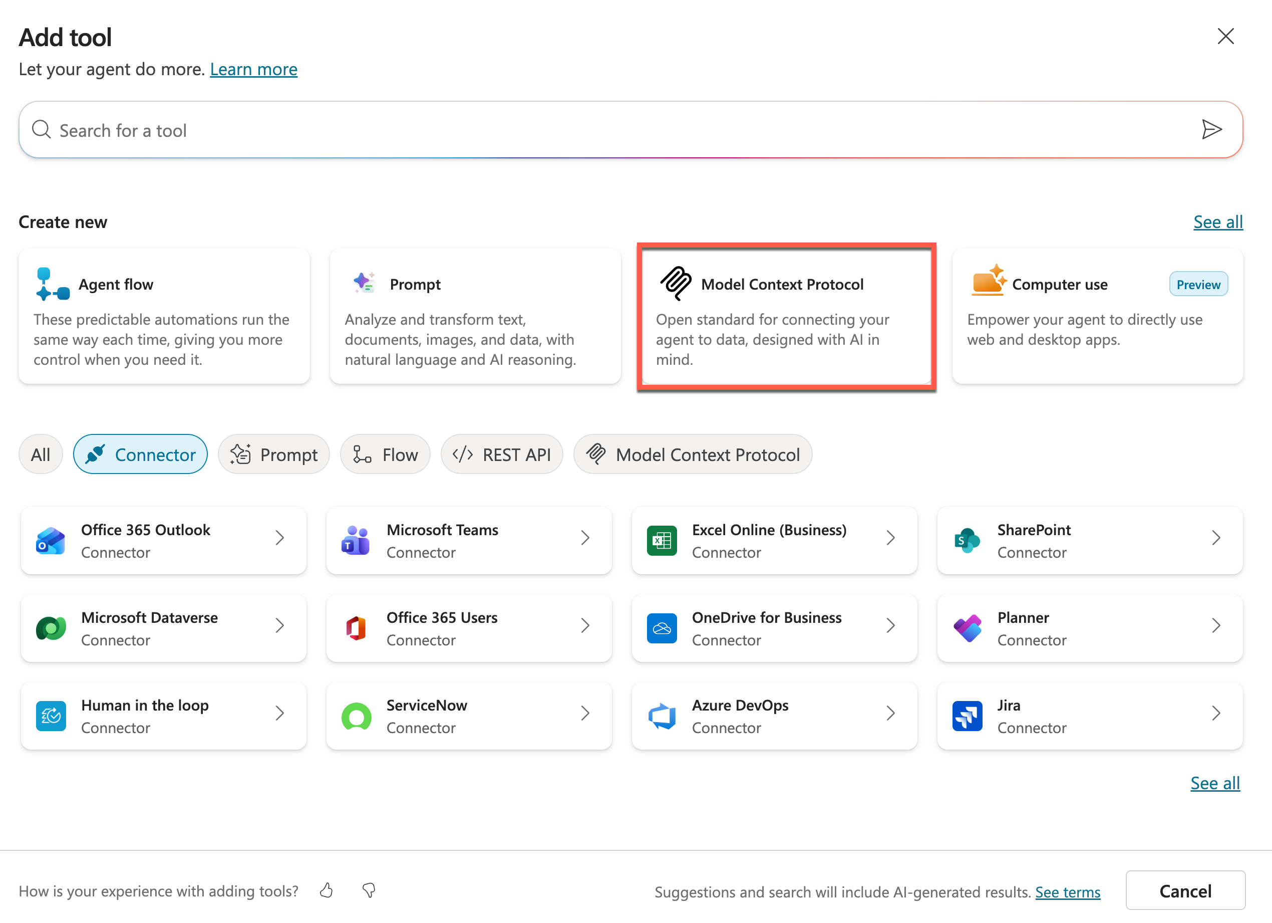Expand the Planner connector chevron
The height and width of the screenshot is (923, 1272).
pos(1215,626)
